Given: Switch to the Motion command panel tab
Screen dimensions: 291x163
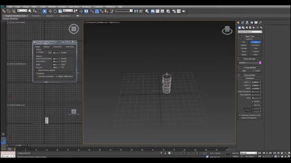Looking at the screenshot, I should tap(251, 23).
